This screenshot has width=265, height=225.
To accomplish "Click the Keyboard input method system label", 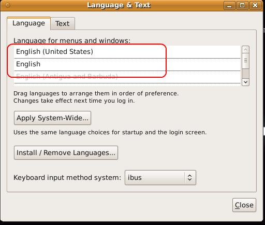I will click(67, 178).
